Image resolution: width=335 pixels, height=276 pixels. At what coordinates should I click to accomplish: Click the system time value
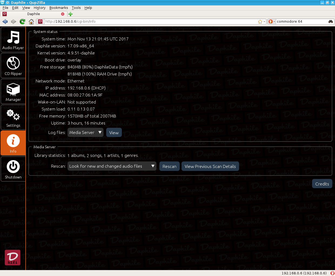pyautogui.click(x=98, y=39)
